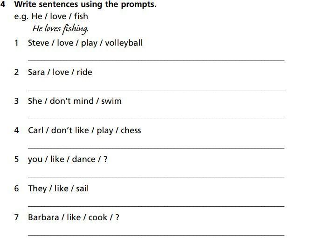Click the prompt 'Barbara / like / cook / ?'

click(x=74, y=217)
